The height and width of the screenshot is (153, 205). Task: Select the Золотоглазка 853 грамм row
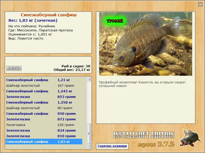(x=44, y=97)
